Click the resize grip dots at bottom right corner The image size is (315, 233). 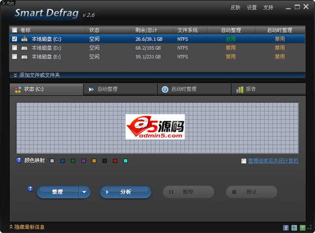coord(310,228)
